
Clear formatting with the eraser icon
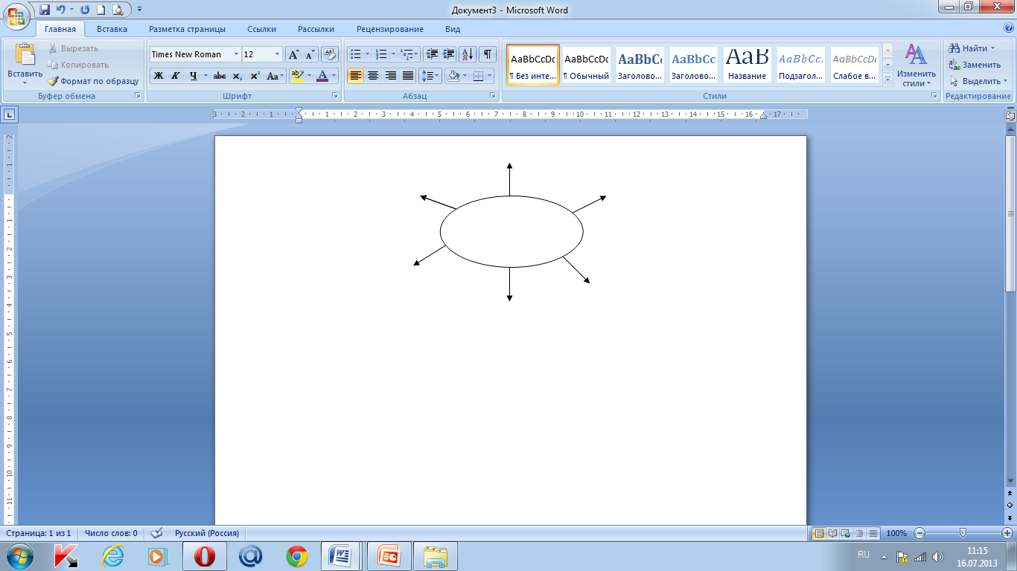pos(330,54)
